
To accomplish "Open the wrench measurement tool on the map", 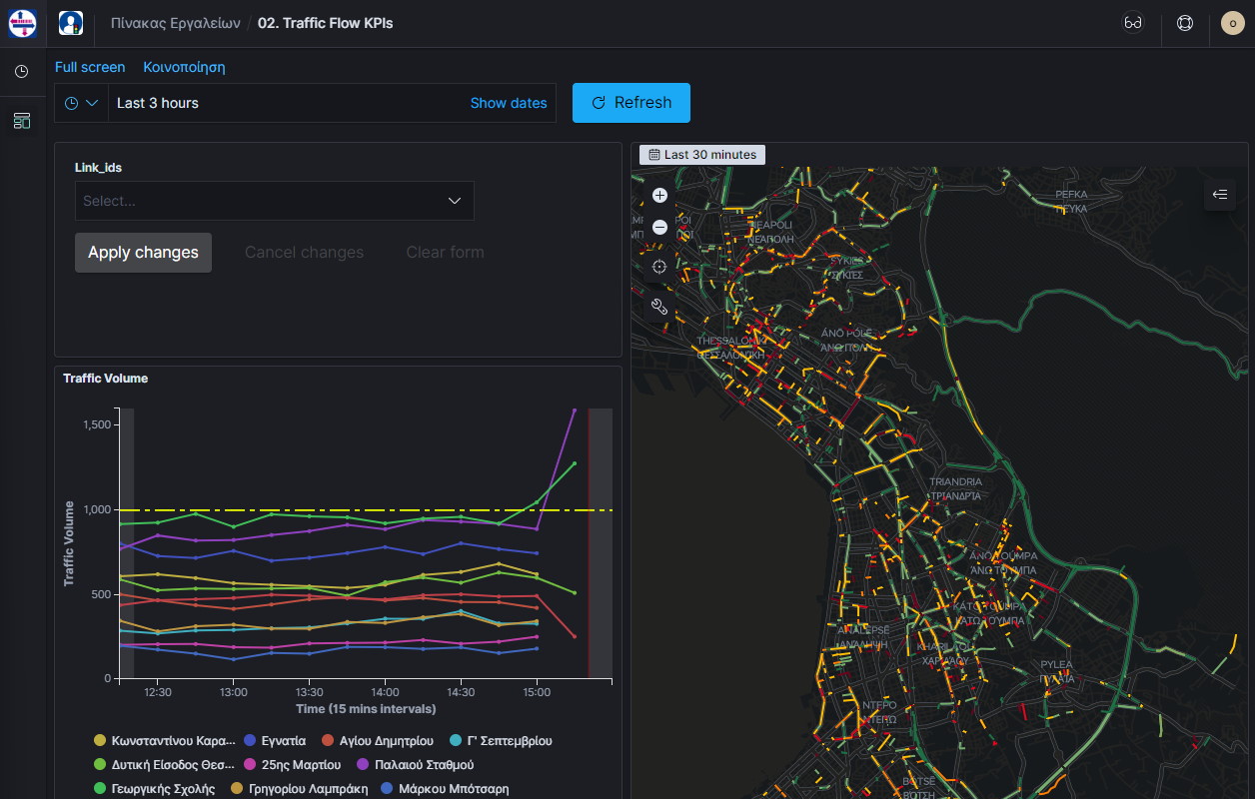I will (x=658, y=307).
